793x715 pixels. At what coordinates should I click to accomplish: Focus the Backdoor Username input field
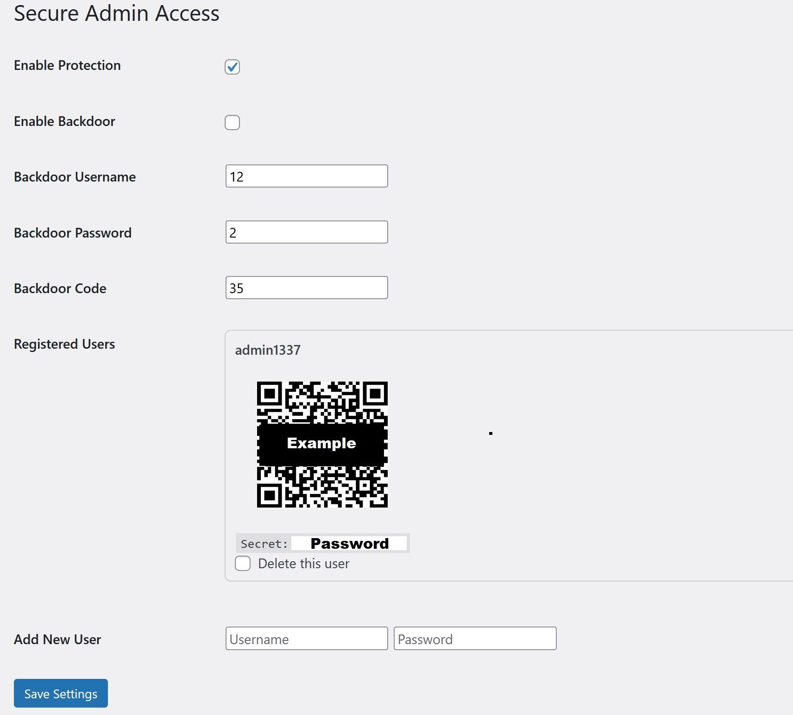click(x=306, y=176)
